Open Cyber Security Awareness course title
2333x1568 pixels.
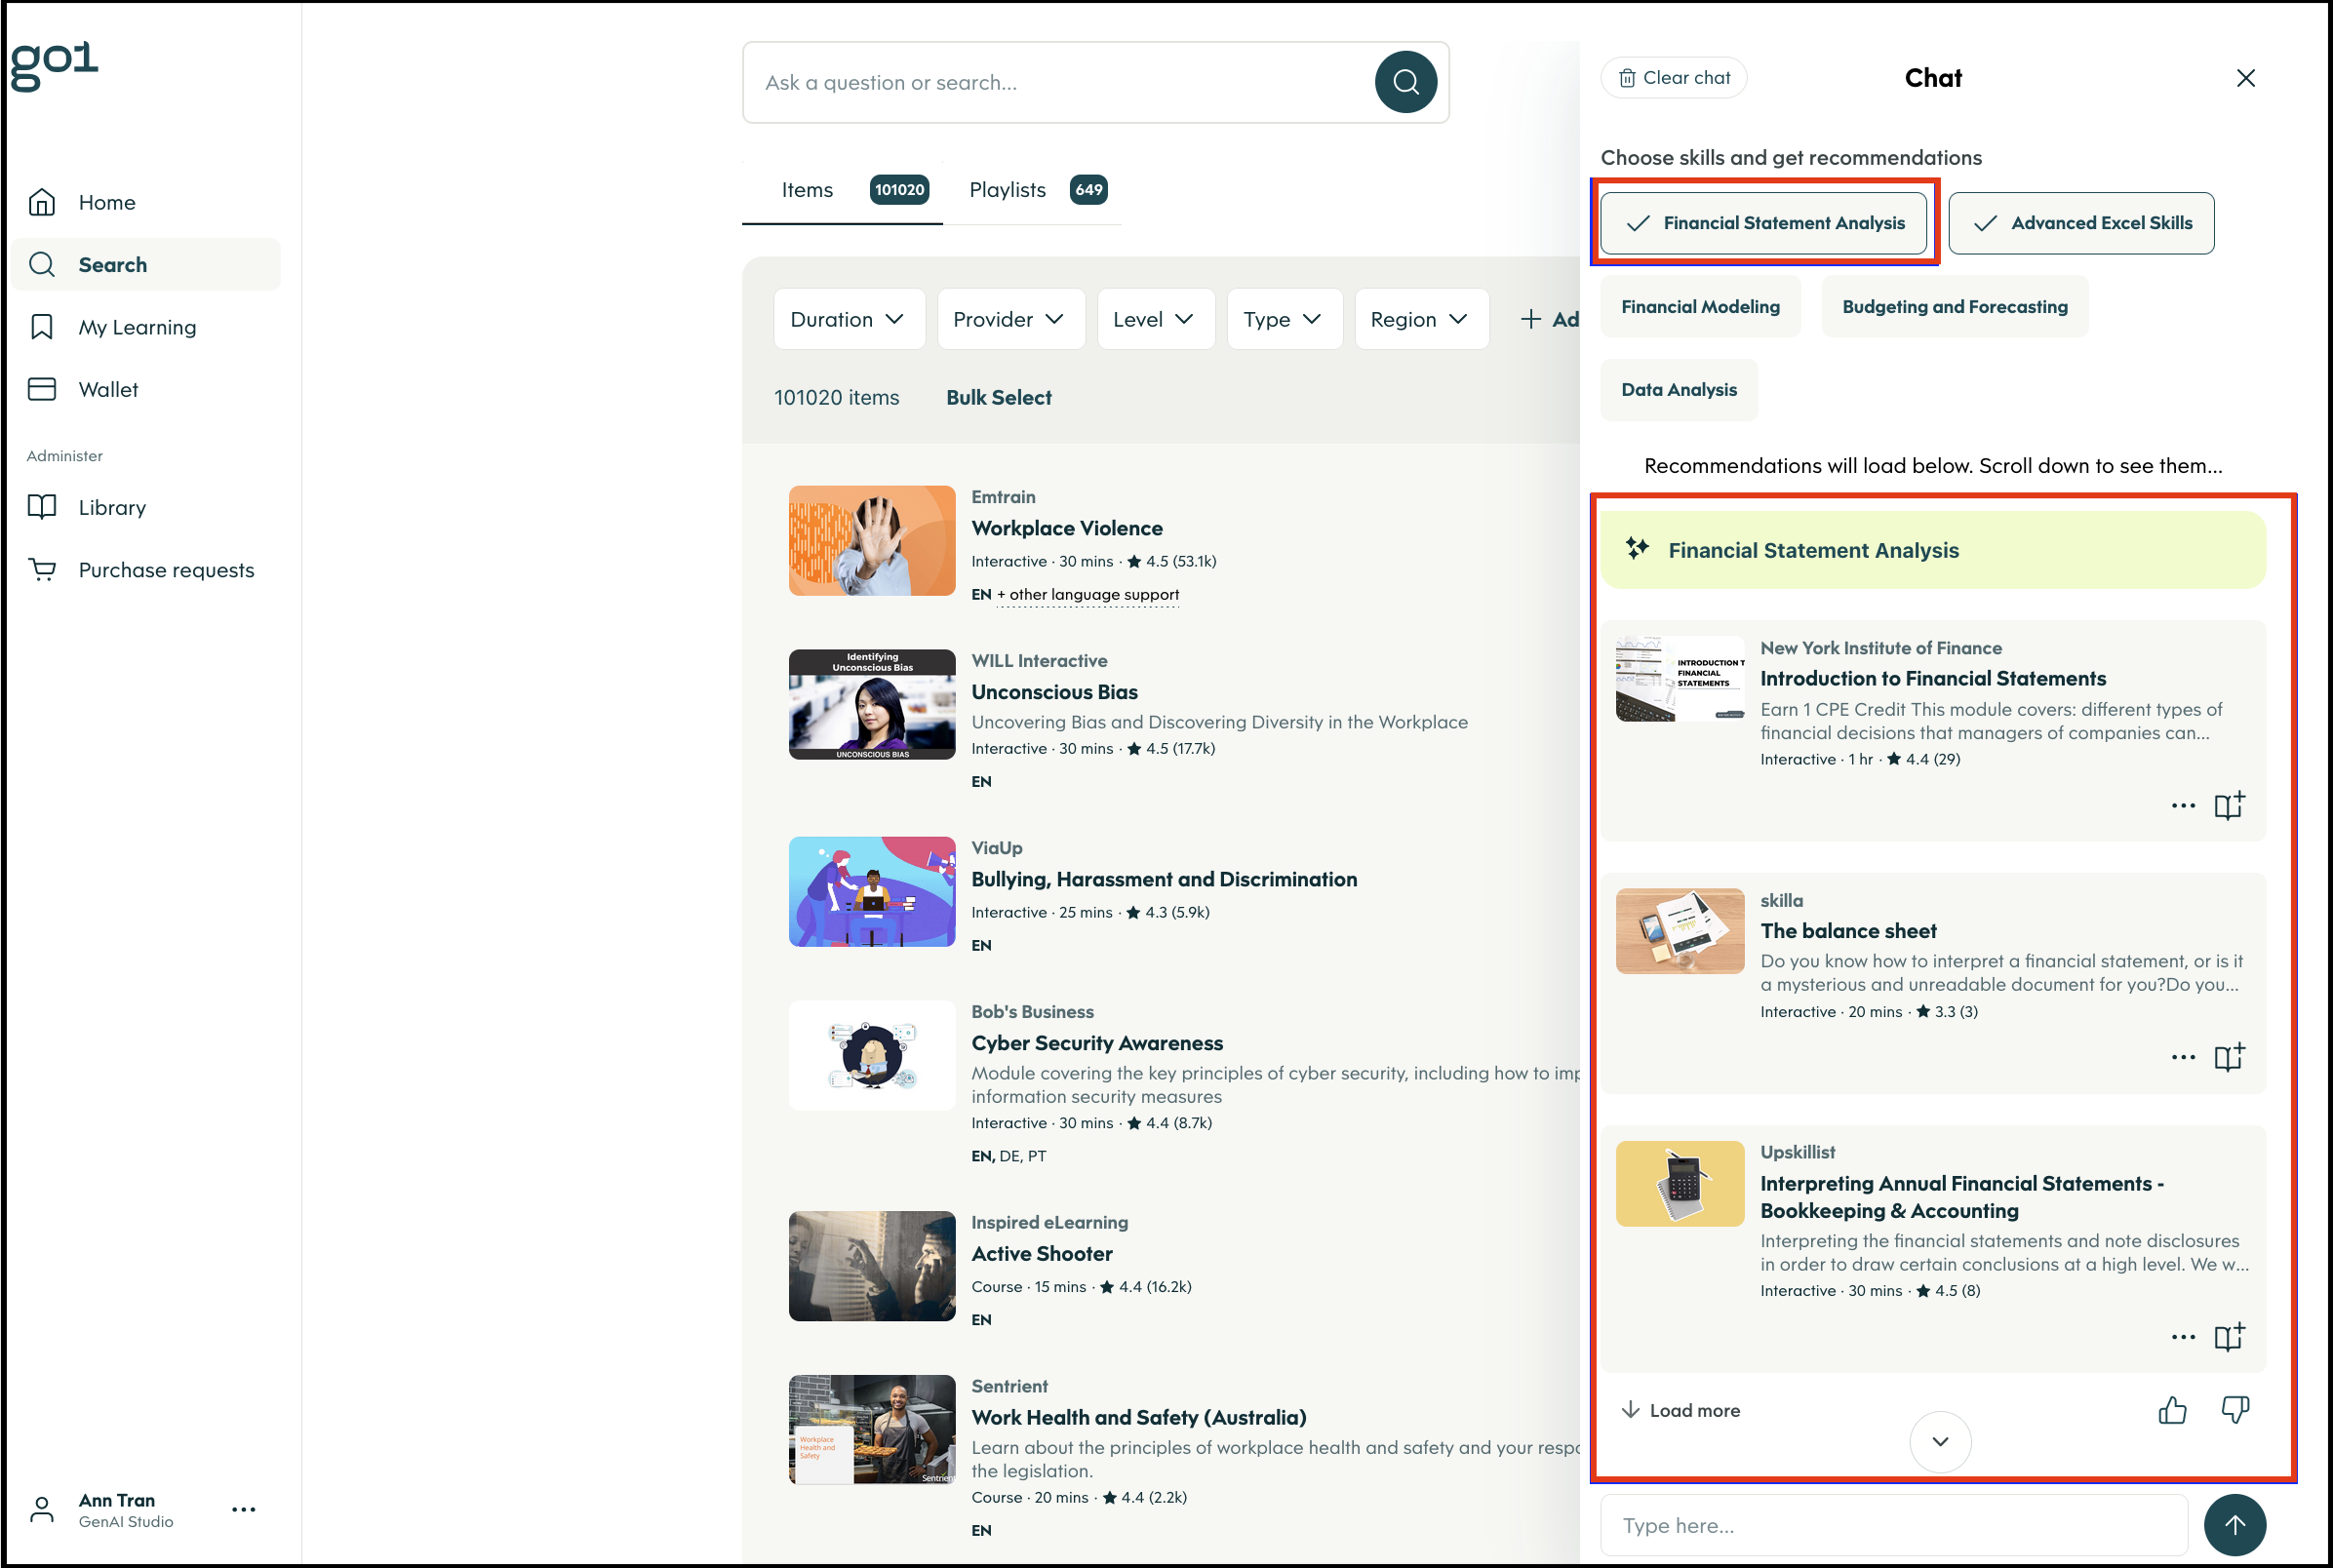click(1097, 1043)
